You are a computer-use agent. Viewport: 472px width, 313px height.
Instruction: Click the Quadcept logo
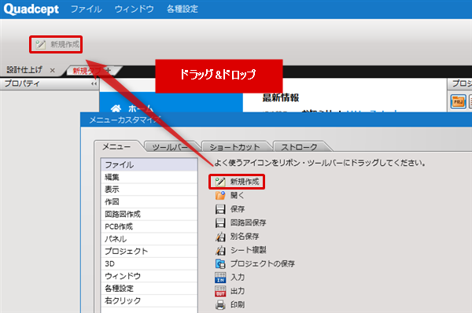click(31, 9)
